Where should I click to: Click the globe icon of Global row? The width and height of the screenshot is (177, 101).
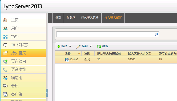[x=67, y=60]
